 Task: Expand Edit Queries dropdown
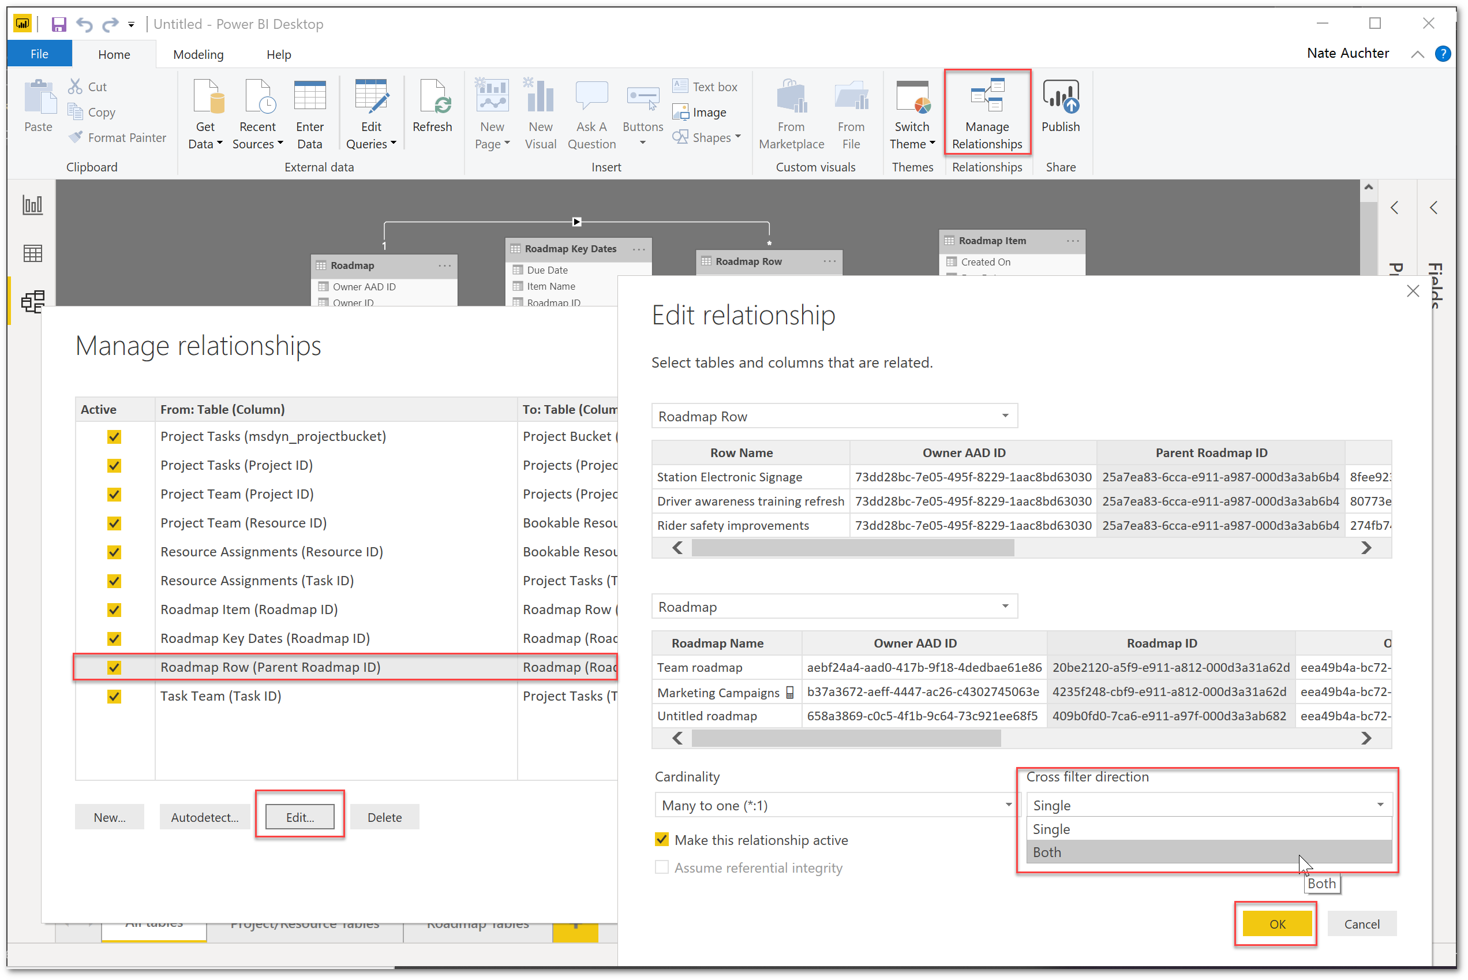pyautogui.click(x=394, y=144)
